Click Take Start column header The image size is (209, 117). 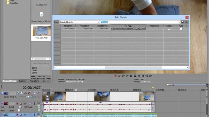pos(68,26)
